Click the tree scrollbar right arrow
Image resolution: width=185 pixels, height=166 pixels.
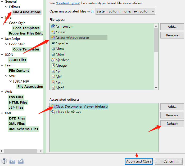41,151
